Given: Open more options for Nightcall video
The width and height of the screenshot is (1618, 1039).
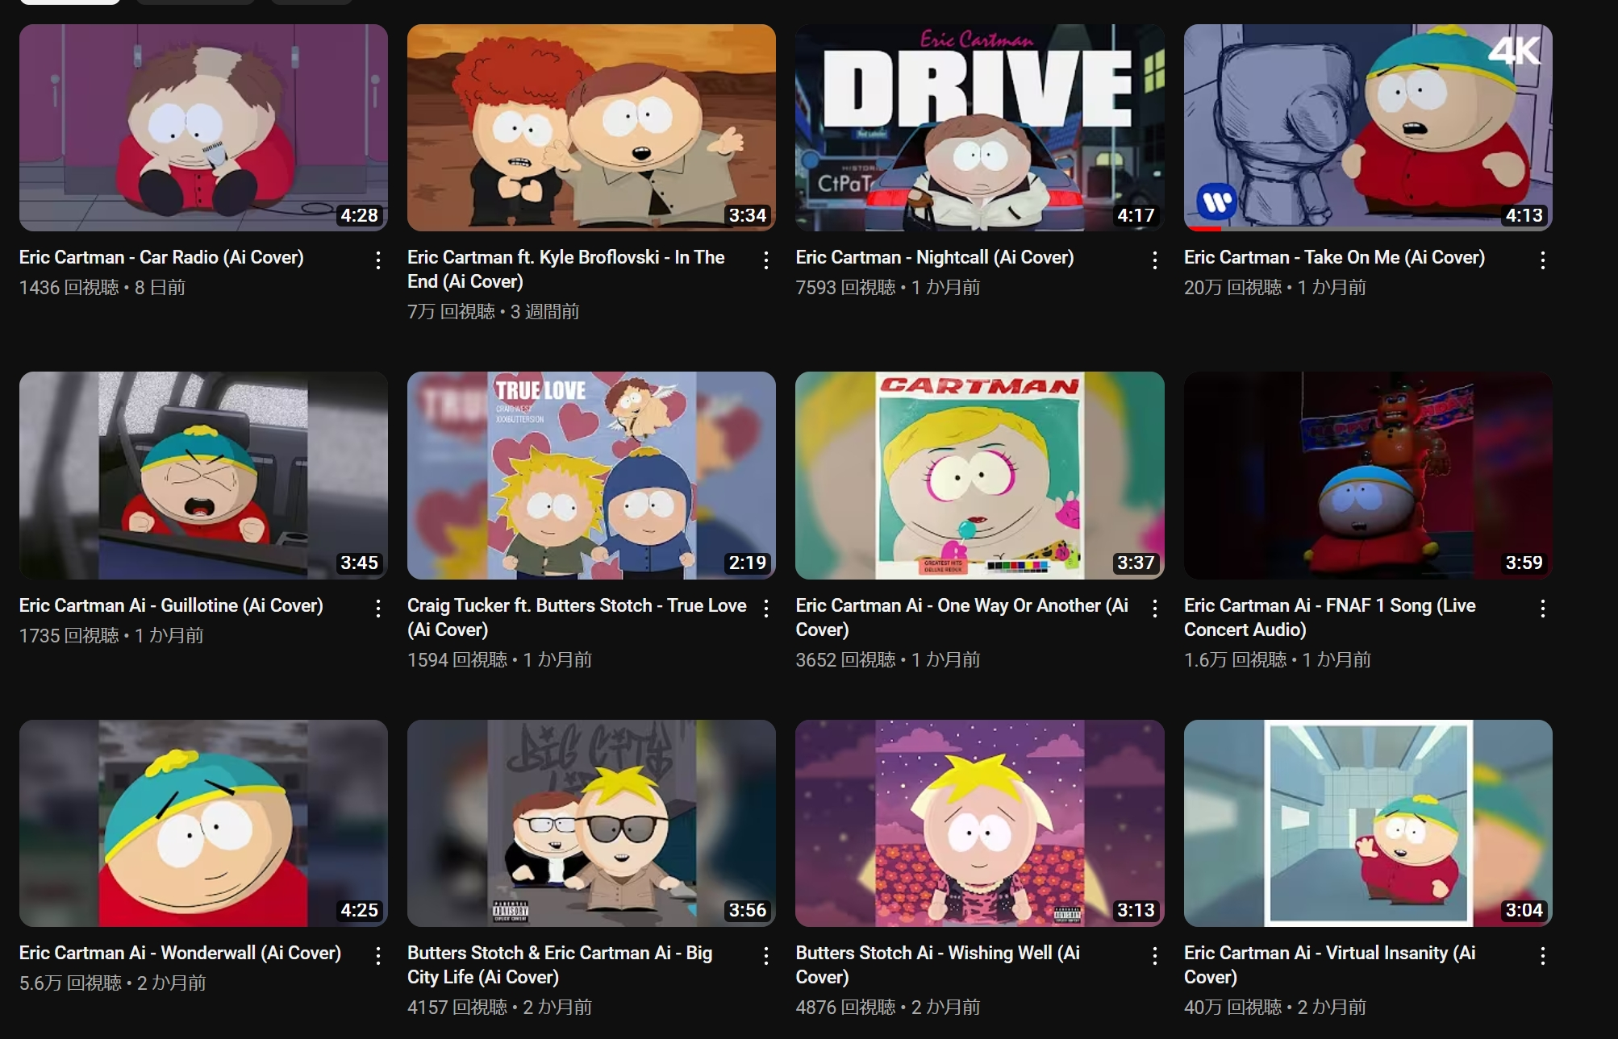Looking at the screenshot, I should click(x=1155, y=260).
